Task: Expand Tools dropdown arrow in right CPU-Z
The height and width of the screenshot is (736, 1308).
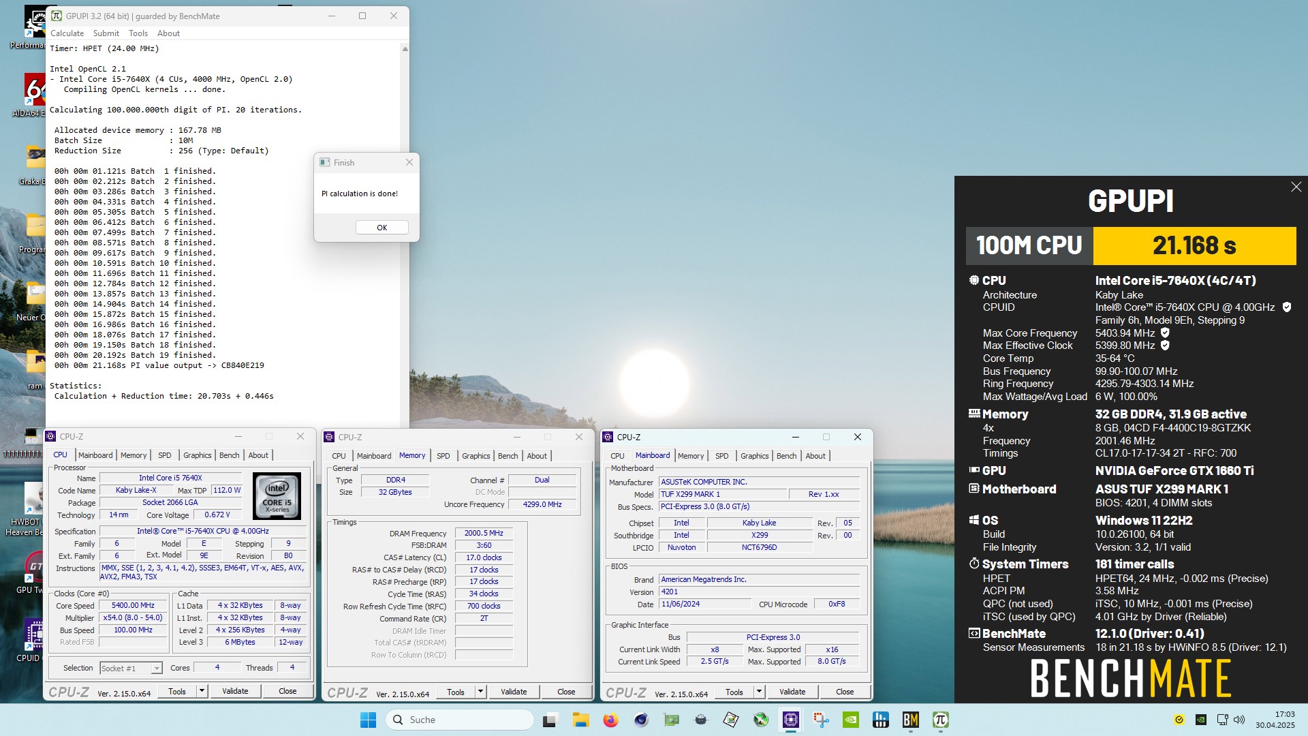Action: (x=759, y=692)
